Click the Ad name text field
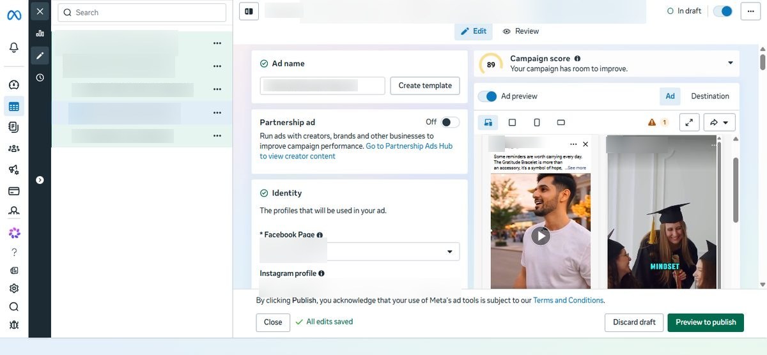This screenshot has width=767, height=355. [322, 86]
